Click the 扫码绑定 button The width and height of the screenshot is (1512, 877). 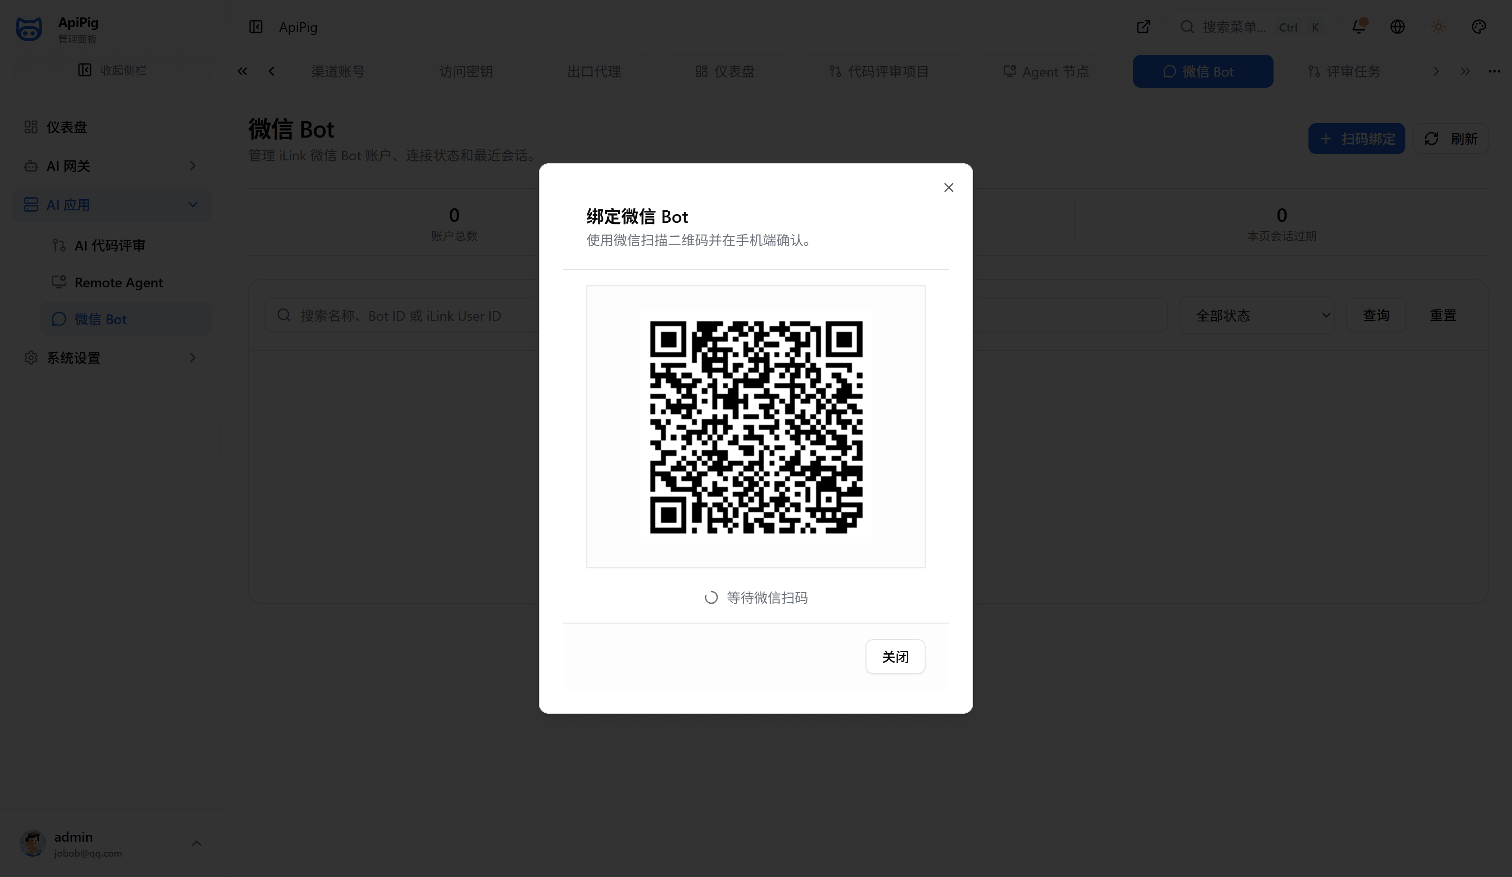pos(1356,139)
